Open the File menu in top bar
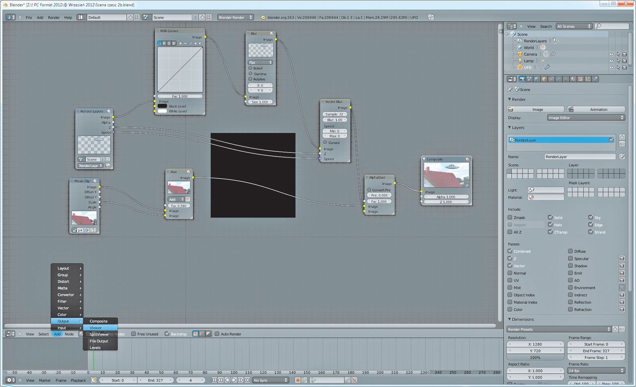Screen dimensions: 636x387 [x=29, y=17]
